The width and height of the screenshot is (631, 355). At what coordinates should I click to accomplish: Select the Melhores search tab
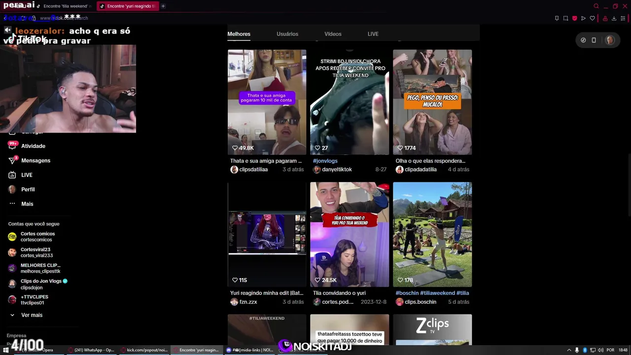click(239, 34)
